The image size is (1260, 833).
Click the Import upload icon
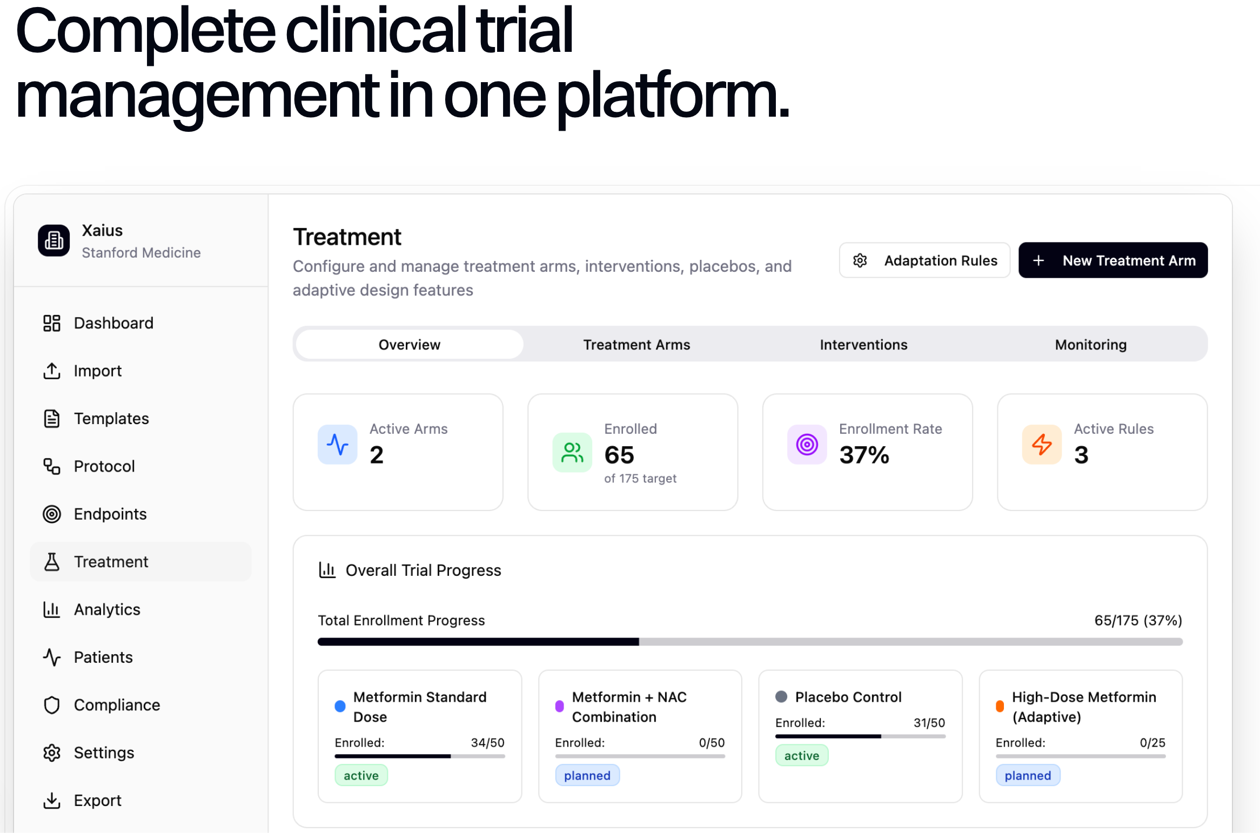pyautogui.click(x=52, y=371)
